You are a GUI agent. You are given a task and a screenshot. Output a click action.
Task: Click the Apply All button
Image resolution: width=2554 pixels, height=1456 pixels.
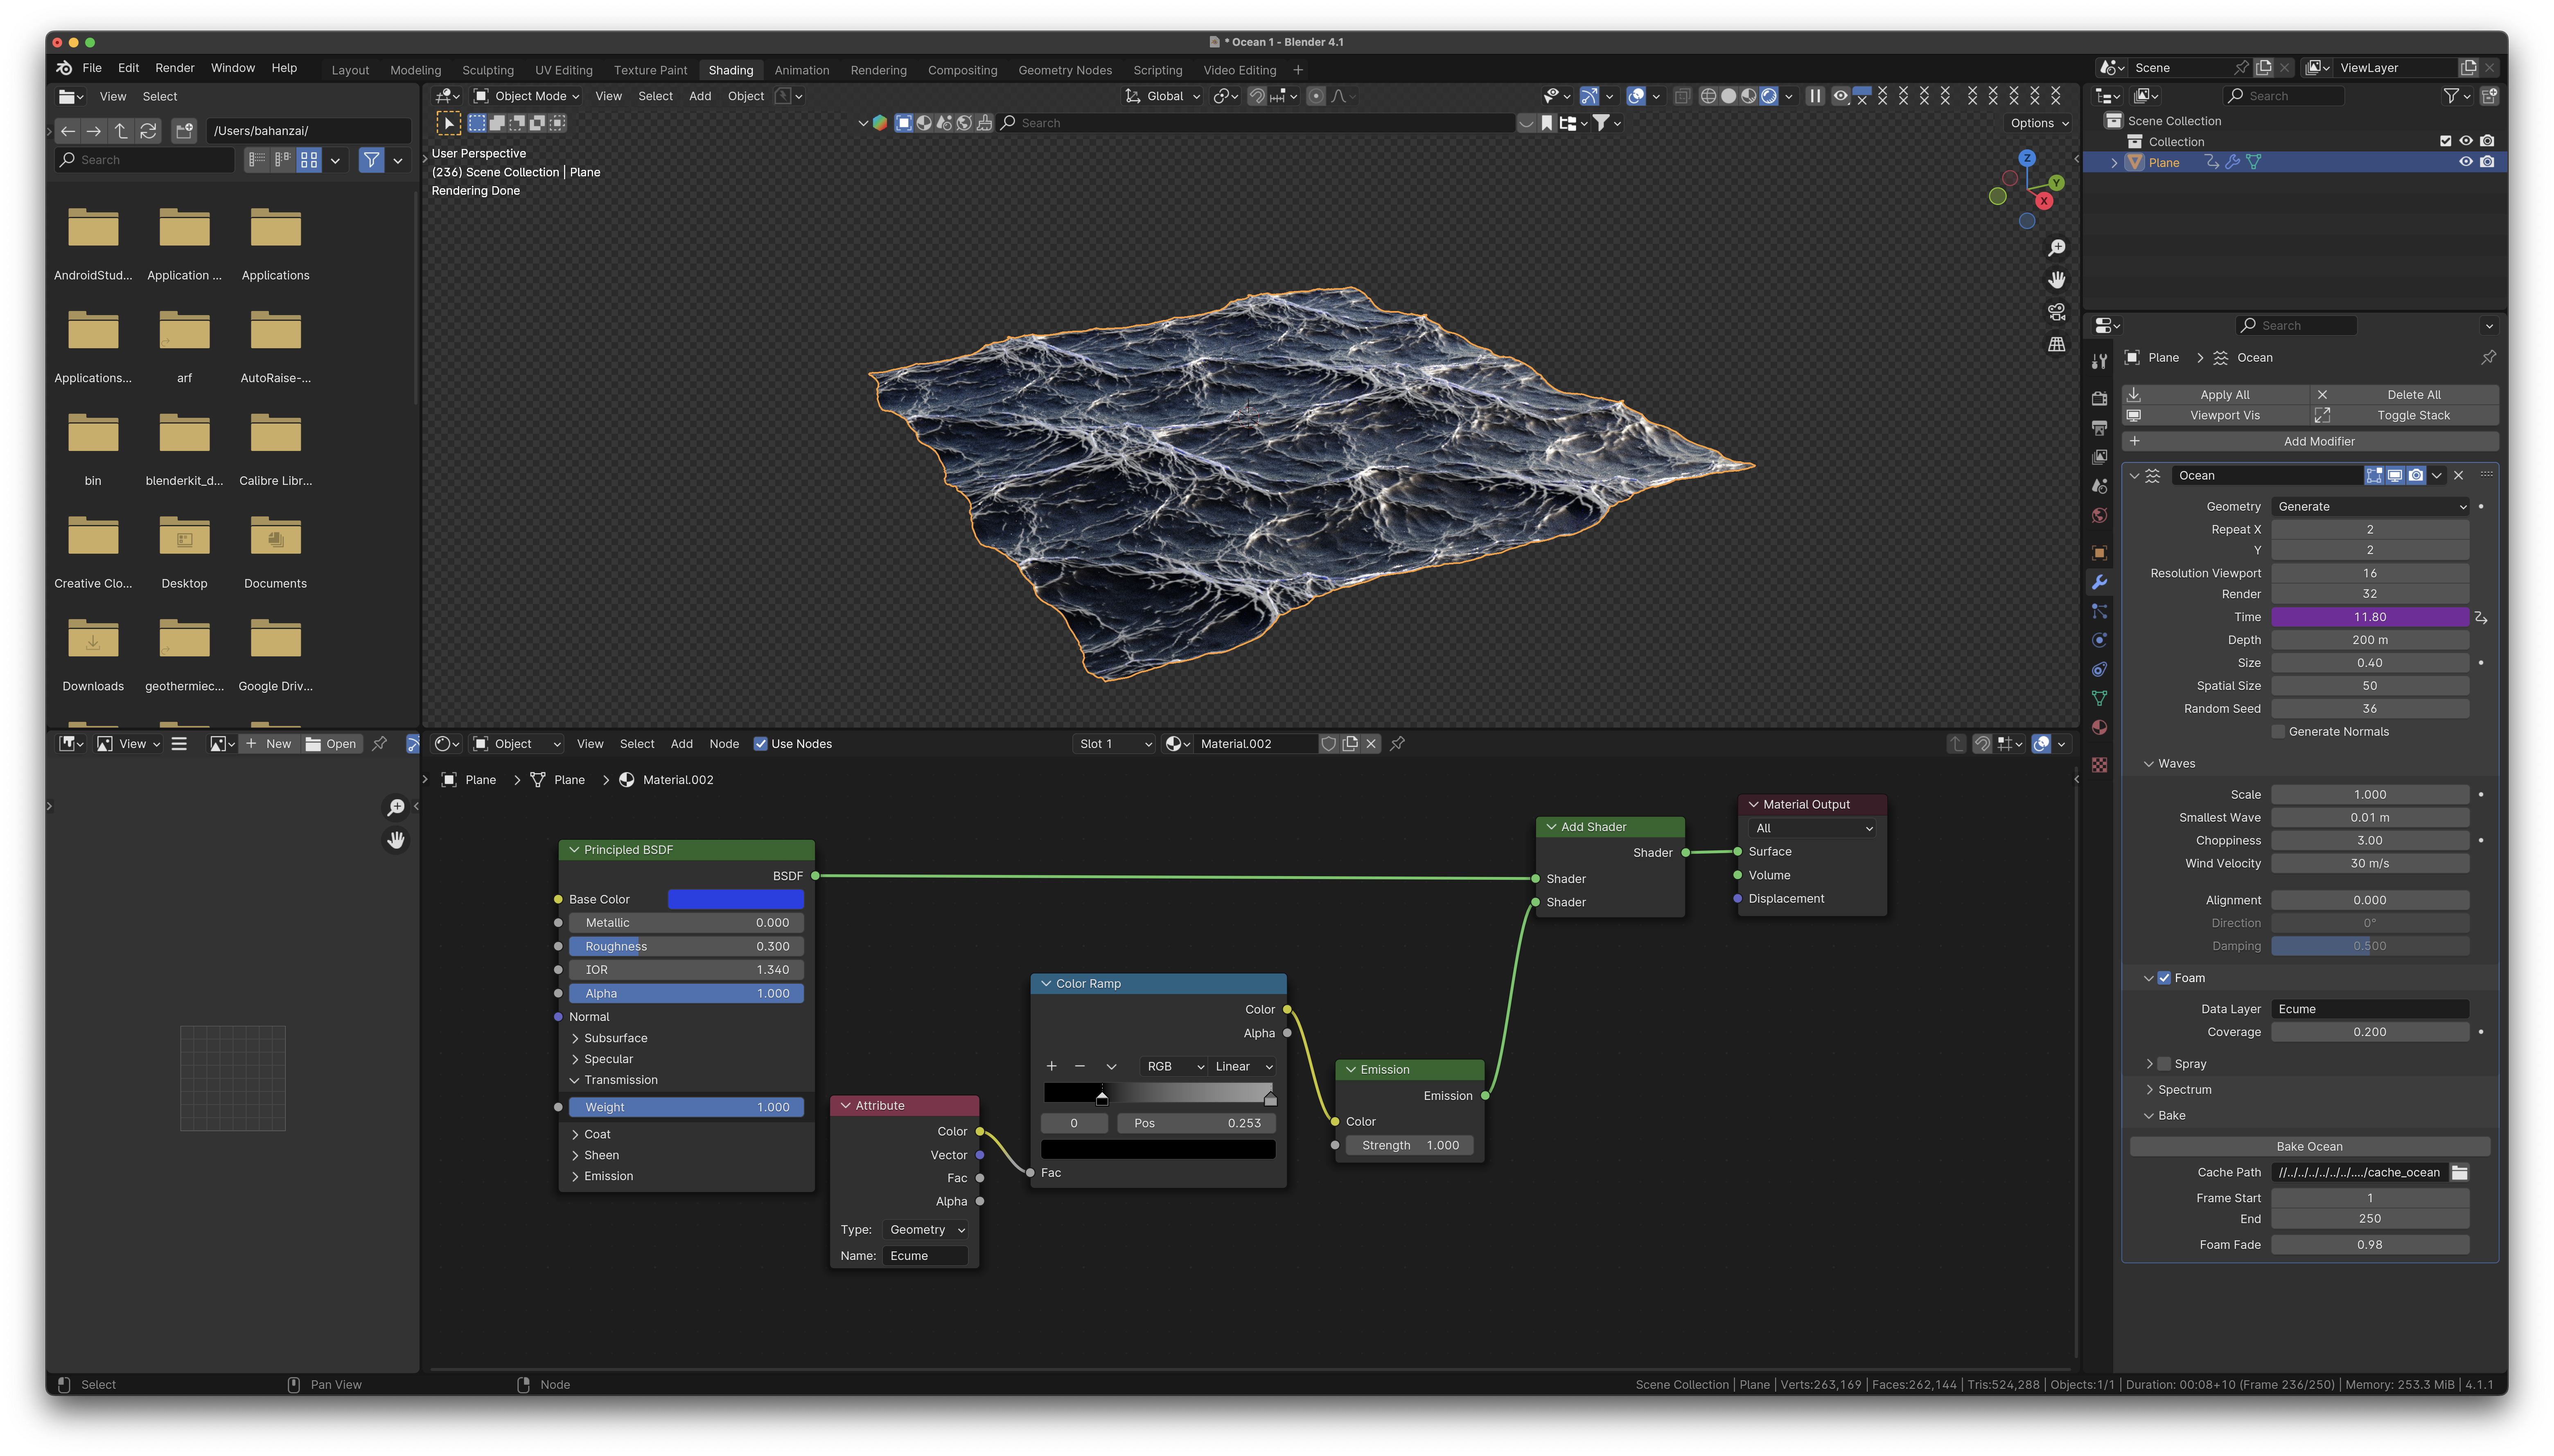pyautogui.click(x=2215, y=395)
